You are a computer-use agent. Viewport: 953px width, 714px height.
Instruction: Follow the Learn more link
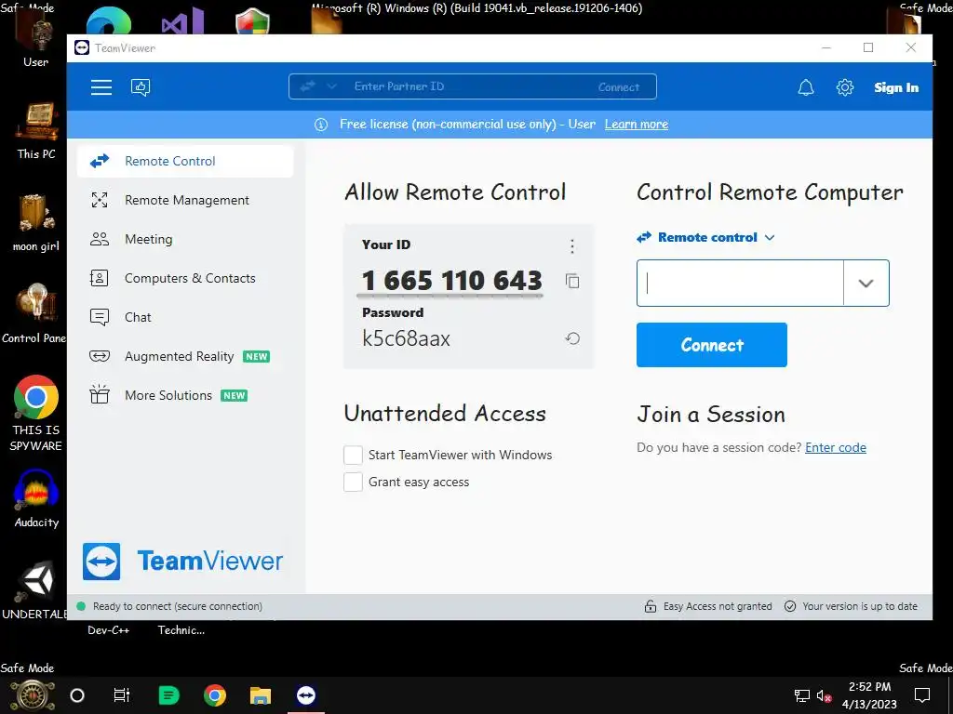[x=637, y=125]
